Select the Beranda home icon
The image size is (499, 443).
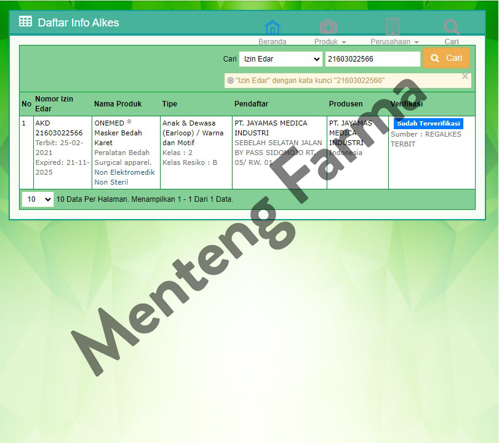(272, 27)
